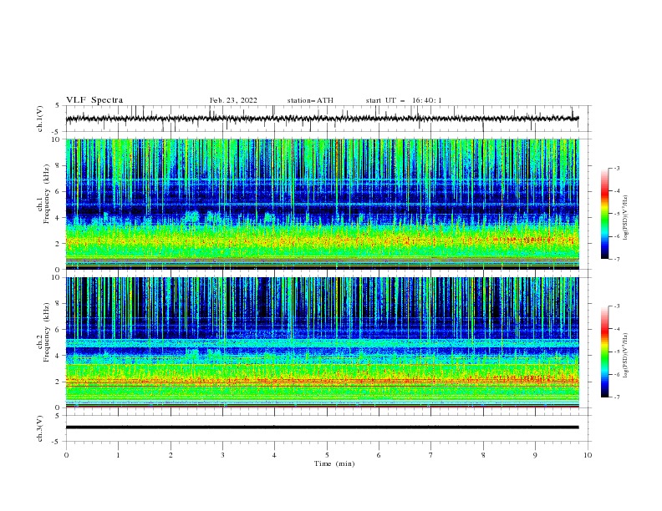Click the "5" volt tick on the ch.1(V) axis
This screenshot has width=662, height=511.
[x=58, y=105]
